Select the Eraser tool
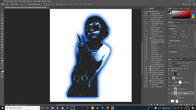The height and width of the screenshot is (110, 196). click(2, 39)
